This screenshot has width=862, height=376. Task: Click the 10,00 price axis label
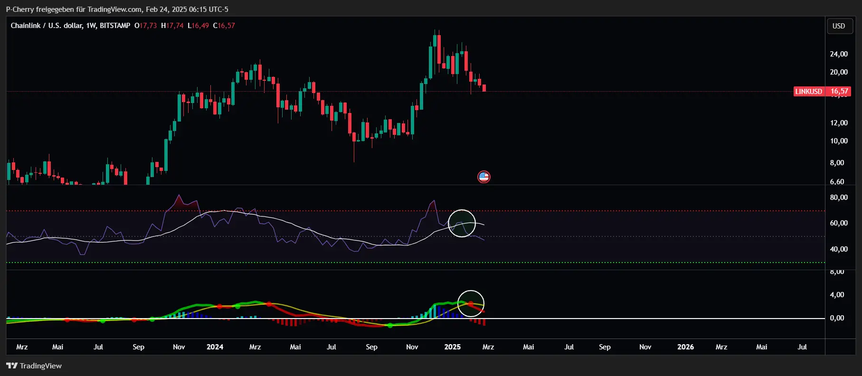coord(839,141)
